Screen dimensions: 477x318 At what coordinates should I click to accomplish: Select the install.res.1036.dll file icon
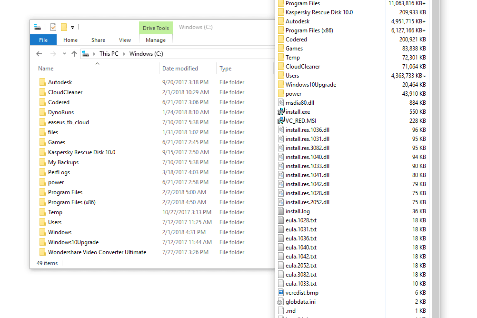coord(281,129)
